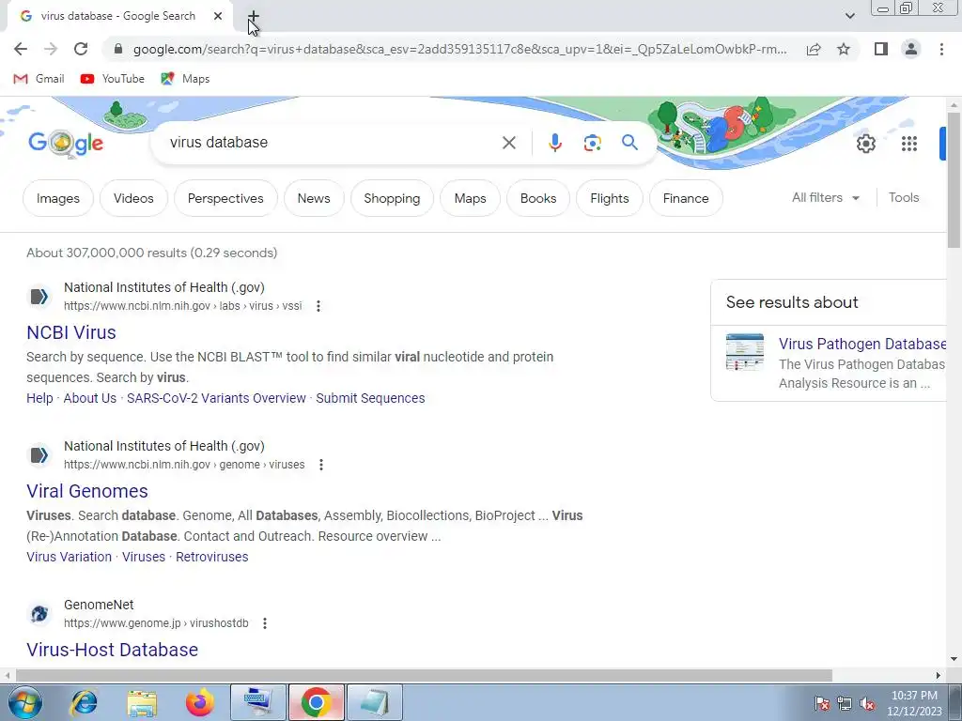Click the share page icon
Viewport: 962px width, 721px height.
[814, 49]
